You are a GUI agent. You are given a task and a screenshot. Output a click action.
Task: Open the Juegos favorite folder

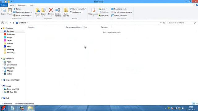(x=10, y=37)
